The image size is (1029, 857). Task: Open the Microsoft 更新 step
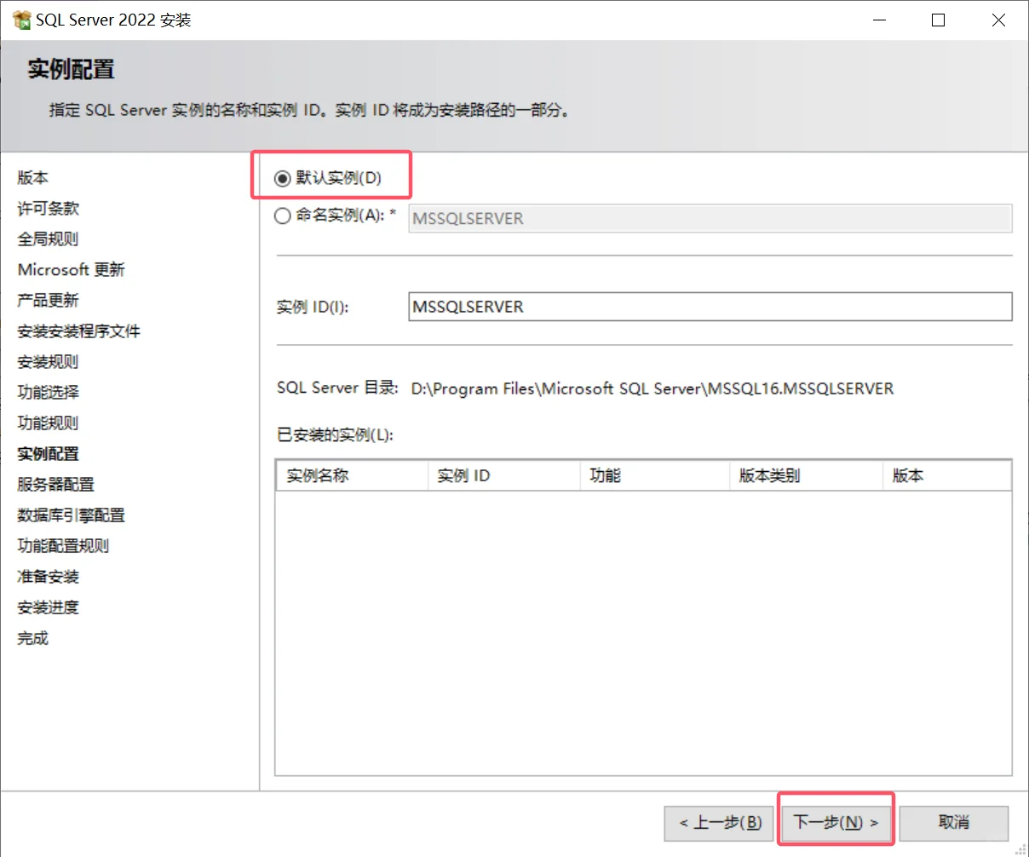(72, 269)
